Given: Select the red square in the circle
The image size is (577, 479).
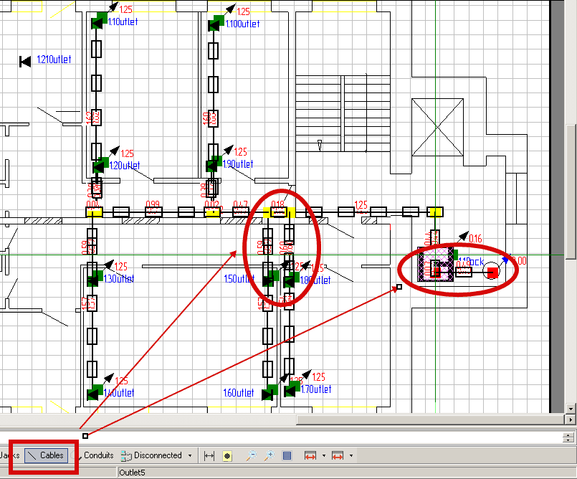Looking at the screenshot, I should point(492,272).
